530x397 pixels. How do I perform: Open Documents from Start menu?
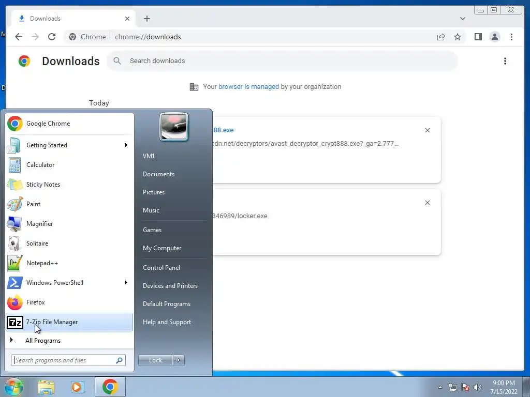click(x=158, y=174)
